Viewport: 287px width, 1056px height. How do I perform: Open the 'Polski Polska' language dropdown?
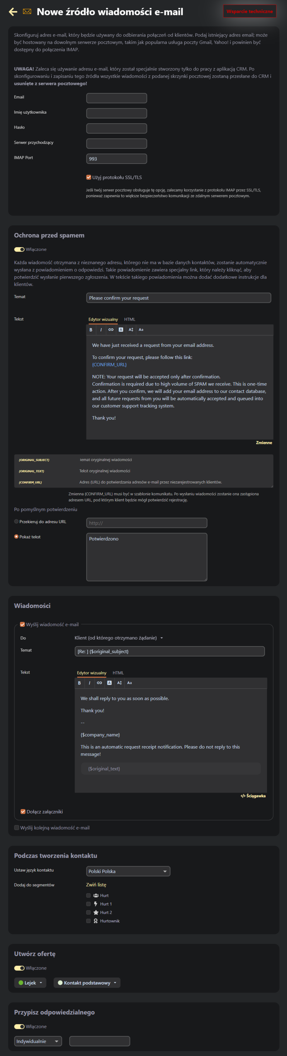tap(128, 871)
